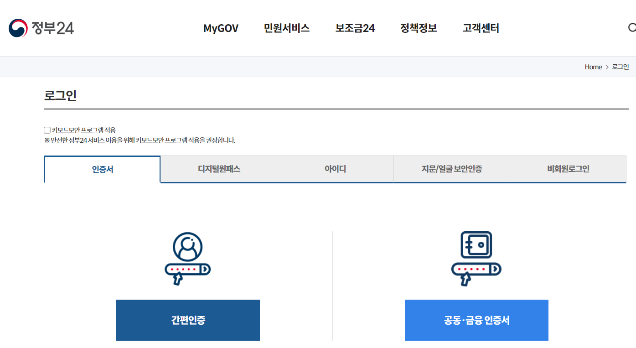Enable the 키보드보안 프로그램 적용 checkbox

click(x=47, y=130)
